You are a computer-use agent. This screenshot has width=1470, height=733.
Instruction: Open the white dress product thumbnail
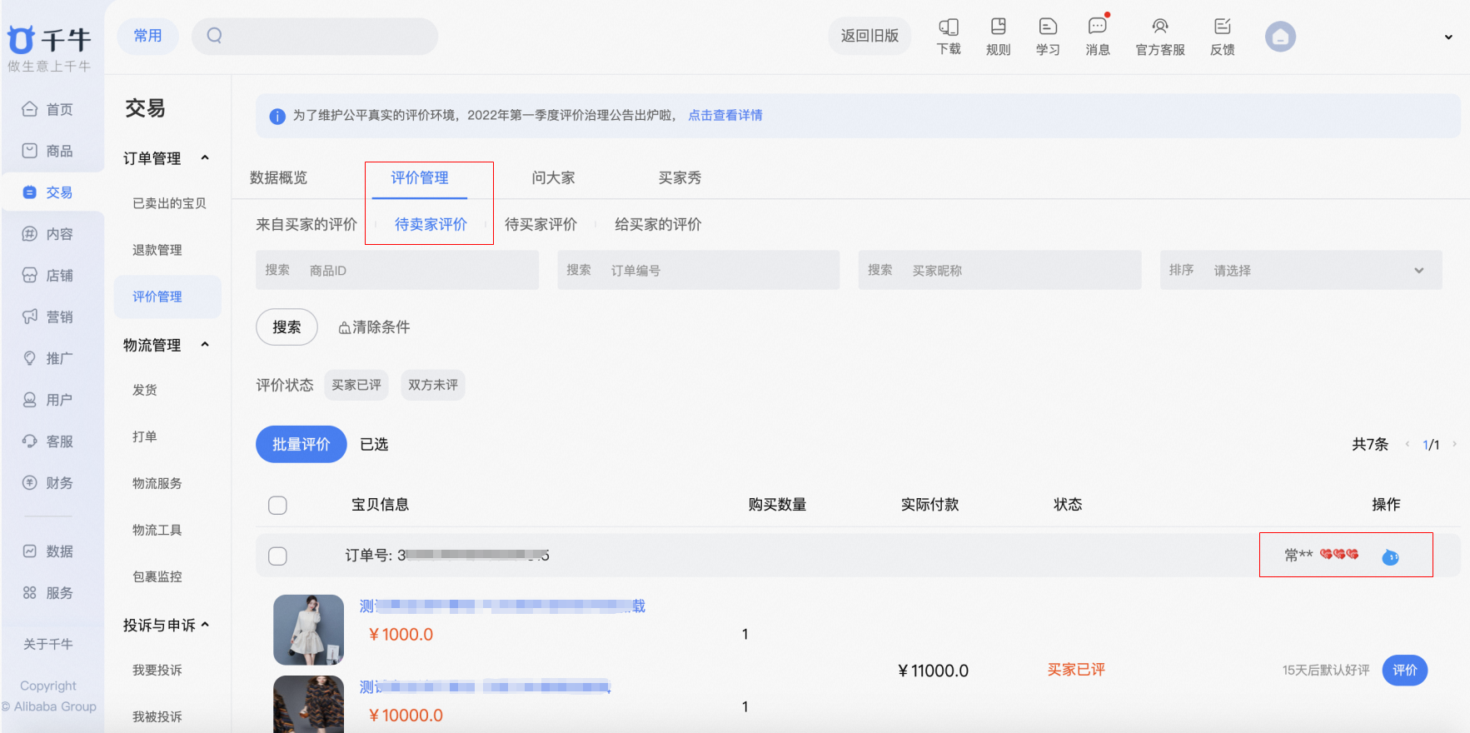308,630
